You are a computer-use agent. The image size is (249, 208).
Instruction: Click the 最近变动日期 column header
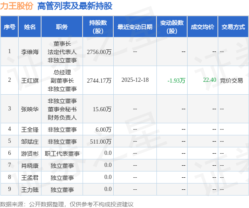(x=135, y=27)
